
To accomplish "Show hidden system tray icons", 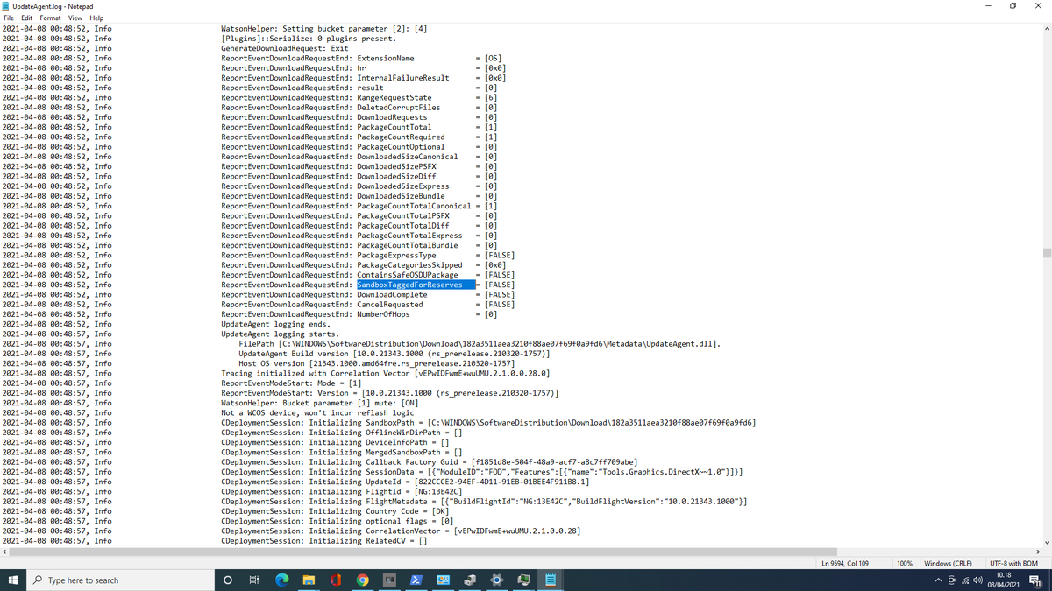I will tap(939, 580).
